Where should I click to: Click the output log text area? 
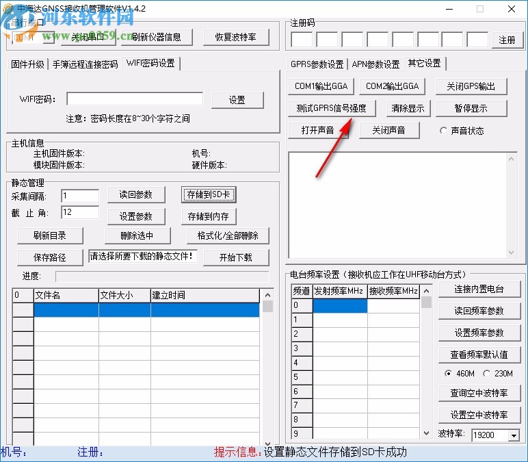click(x=398, y=205)
